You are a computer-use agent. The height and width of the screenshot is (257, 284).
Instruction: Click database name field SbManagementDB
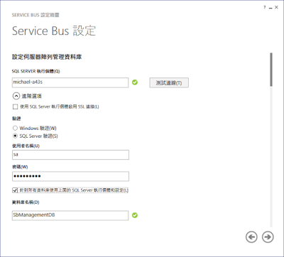[70, 215]
